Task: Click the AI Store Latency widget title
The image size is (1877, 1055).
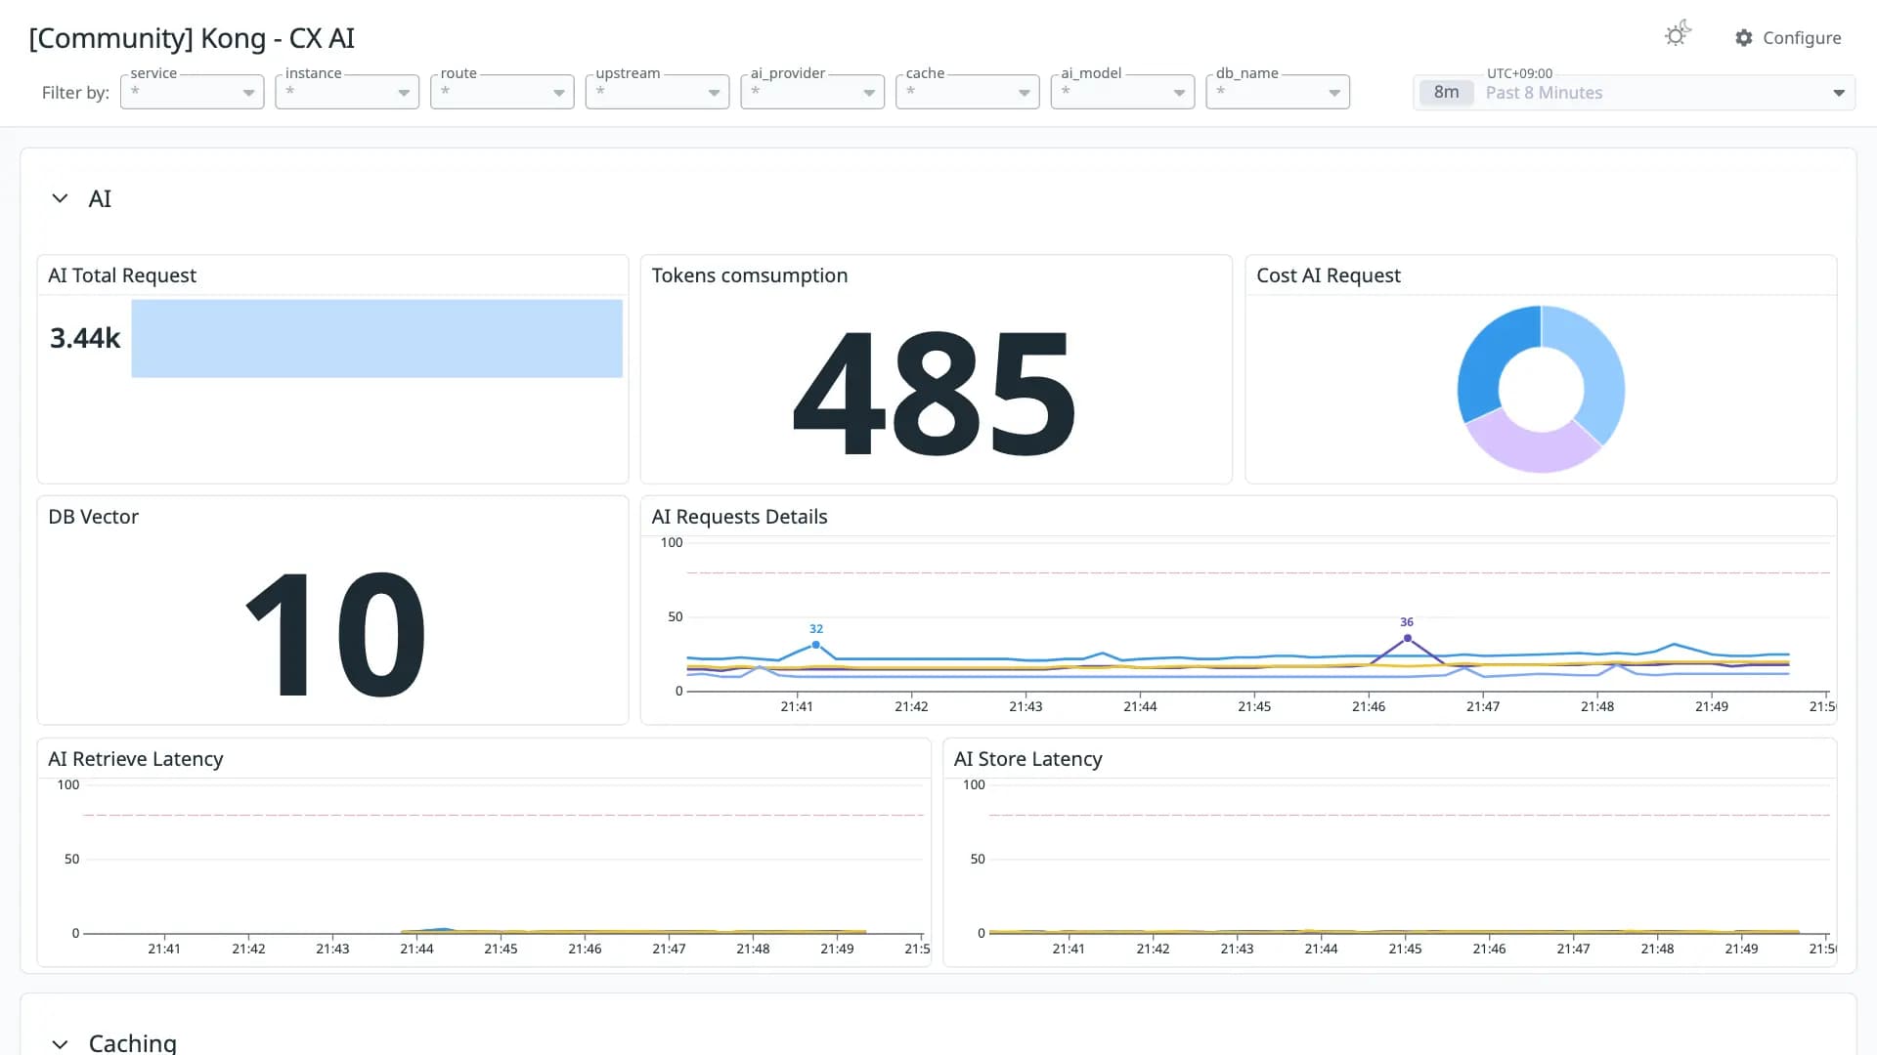Action: [x=1027, y=759]
